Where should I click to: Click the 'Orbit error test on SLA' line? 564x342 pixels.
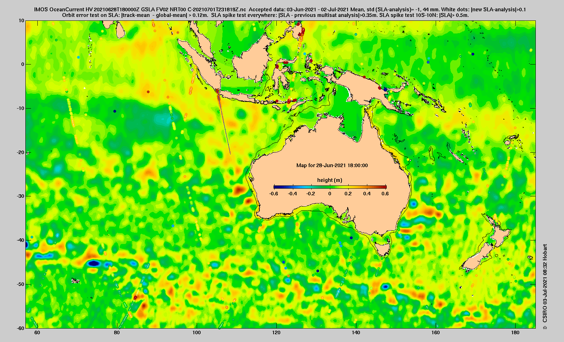(265, 15)
